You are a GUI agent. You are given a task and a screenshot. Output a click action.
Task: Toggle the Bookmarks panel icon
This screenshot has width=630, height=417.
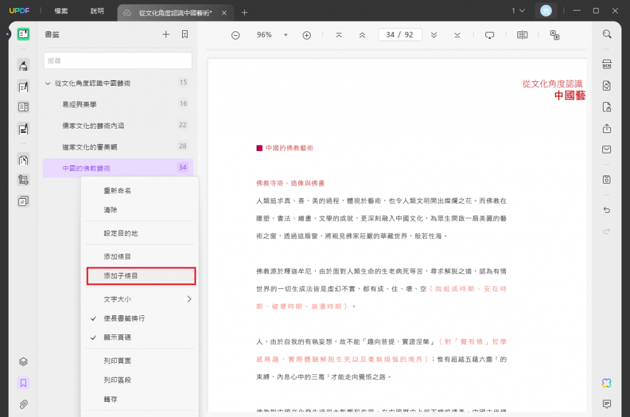pos(23,383)
